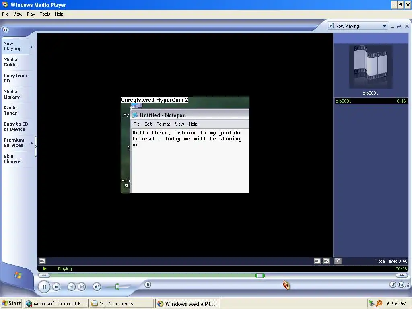Click the Windows logo in the player

coord(18,275)
